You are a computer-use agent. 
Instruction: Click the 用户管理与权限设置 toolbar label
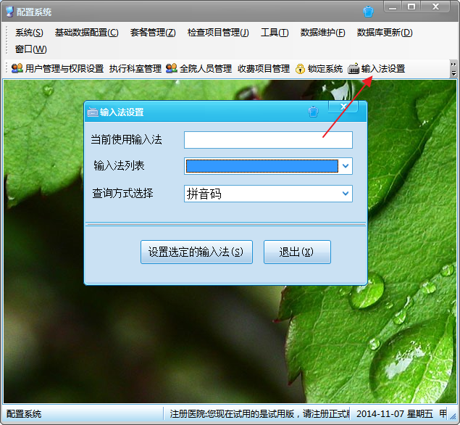pos(64,69)
